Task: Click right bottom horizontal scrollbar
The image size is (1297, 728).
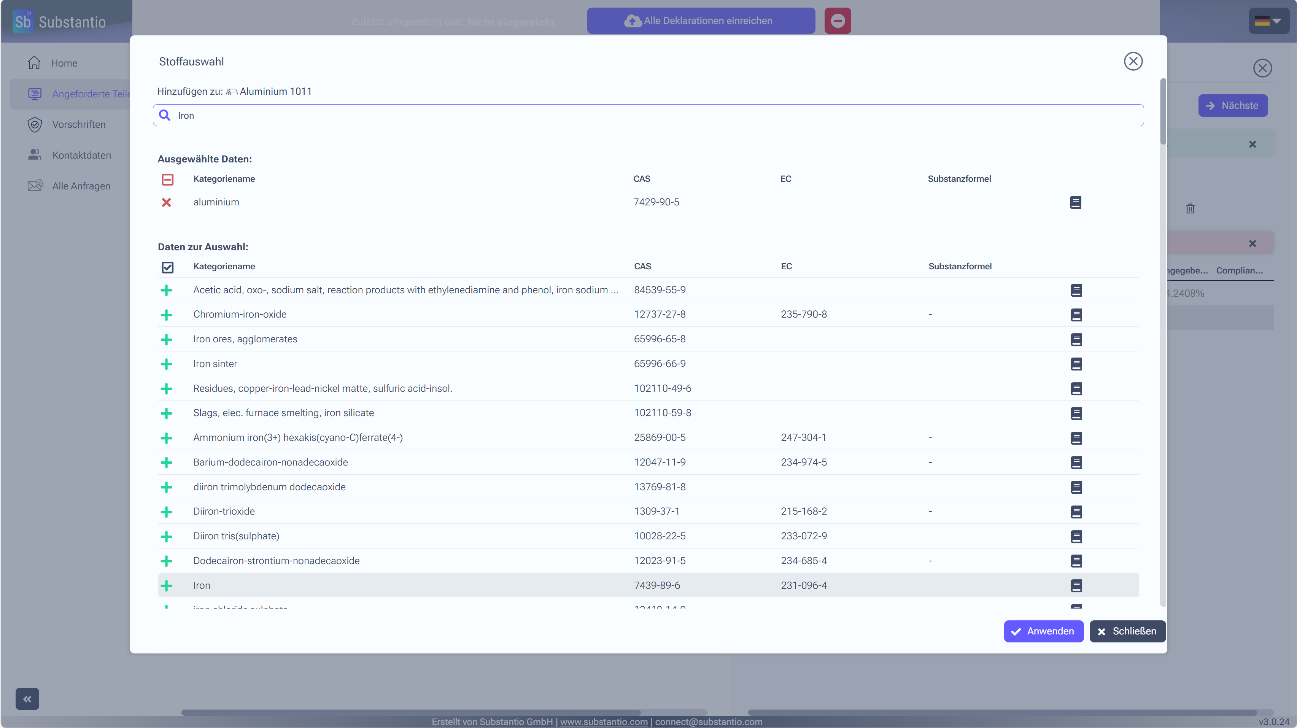Action: 1002,712
